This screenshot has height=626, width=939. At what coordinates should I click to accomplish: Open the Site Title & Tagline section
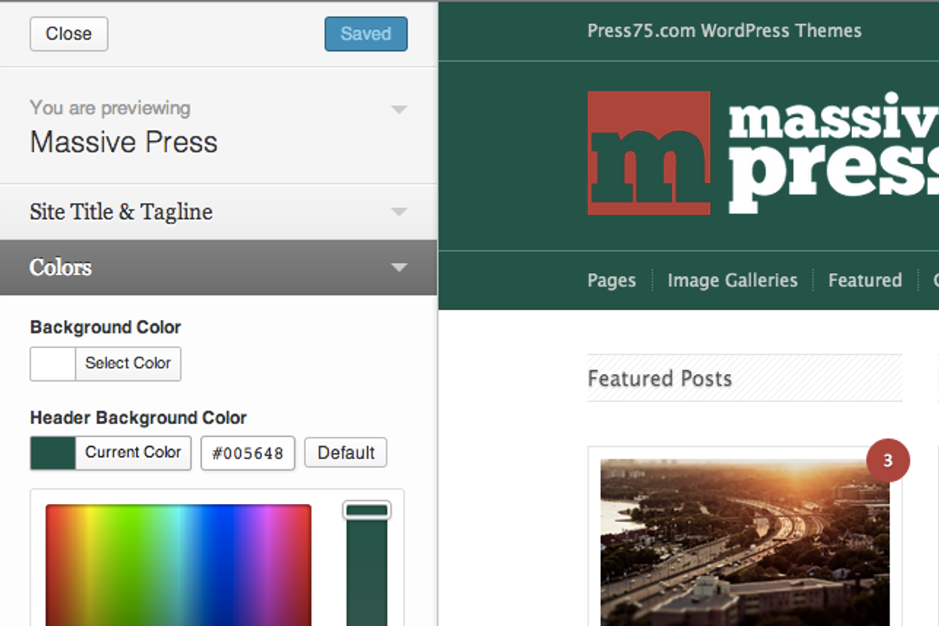pyautogui.click(x=218, y=212)
